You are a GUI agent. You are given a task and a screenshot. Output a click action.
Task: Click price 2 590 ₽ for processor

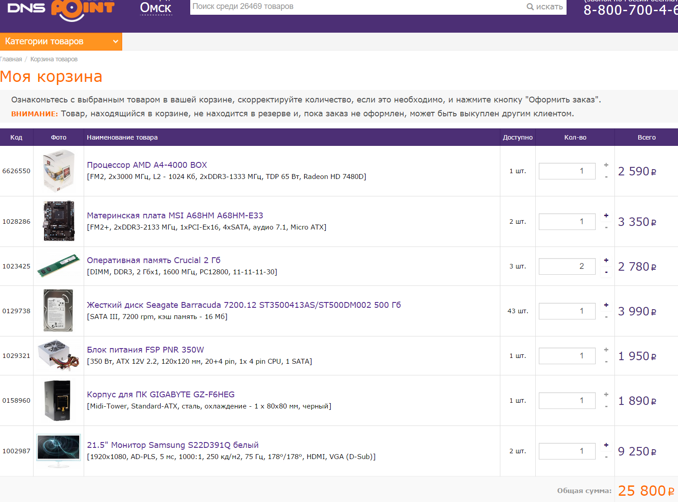coord(637,171)
